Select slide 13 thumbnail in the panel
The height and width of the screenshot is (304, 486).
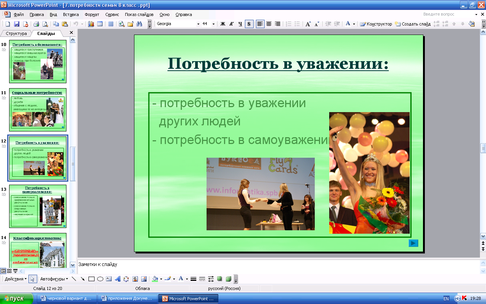(x=38, y=206)
